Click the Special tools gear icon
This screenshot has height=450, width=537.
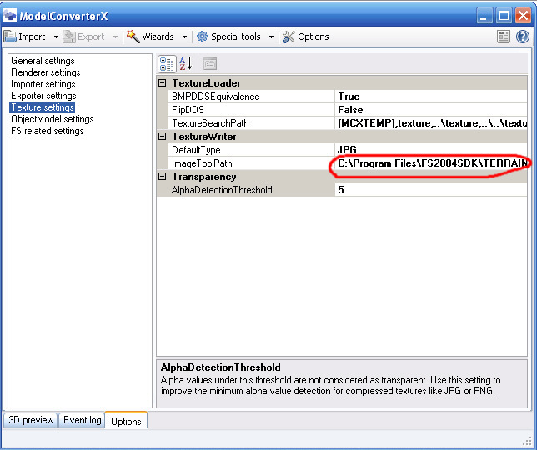[202, 37]
